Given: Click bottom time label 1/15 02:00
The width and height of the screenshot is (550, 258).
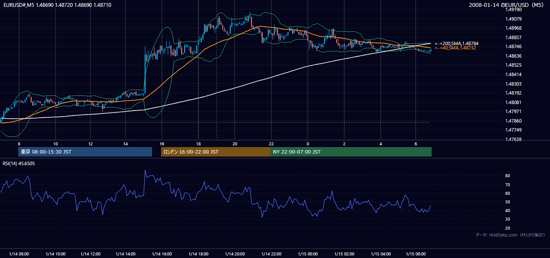Looking at the screenshot, I should point(344,254).
